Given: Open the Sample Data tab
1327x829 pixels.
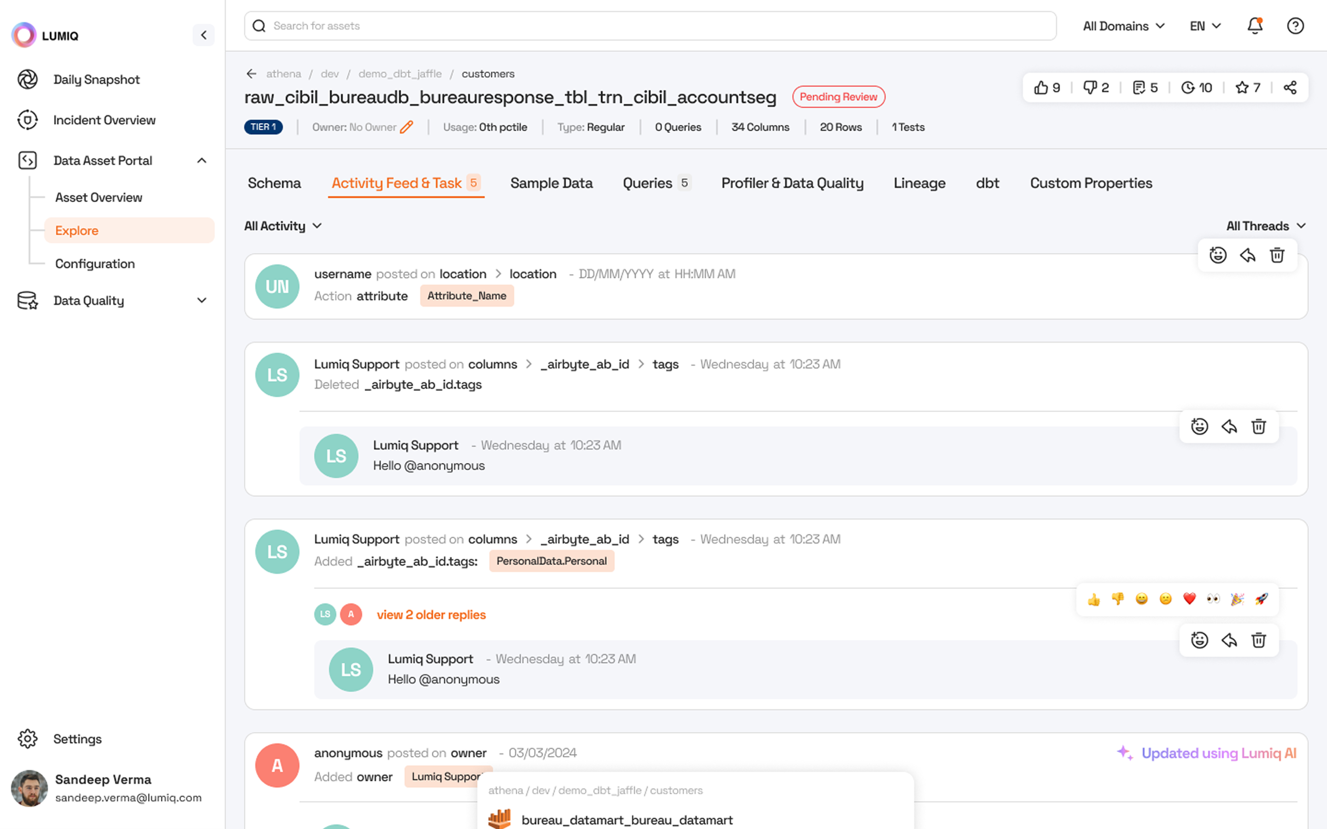Looking at the screenshot, I should tap(551, 183).
